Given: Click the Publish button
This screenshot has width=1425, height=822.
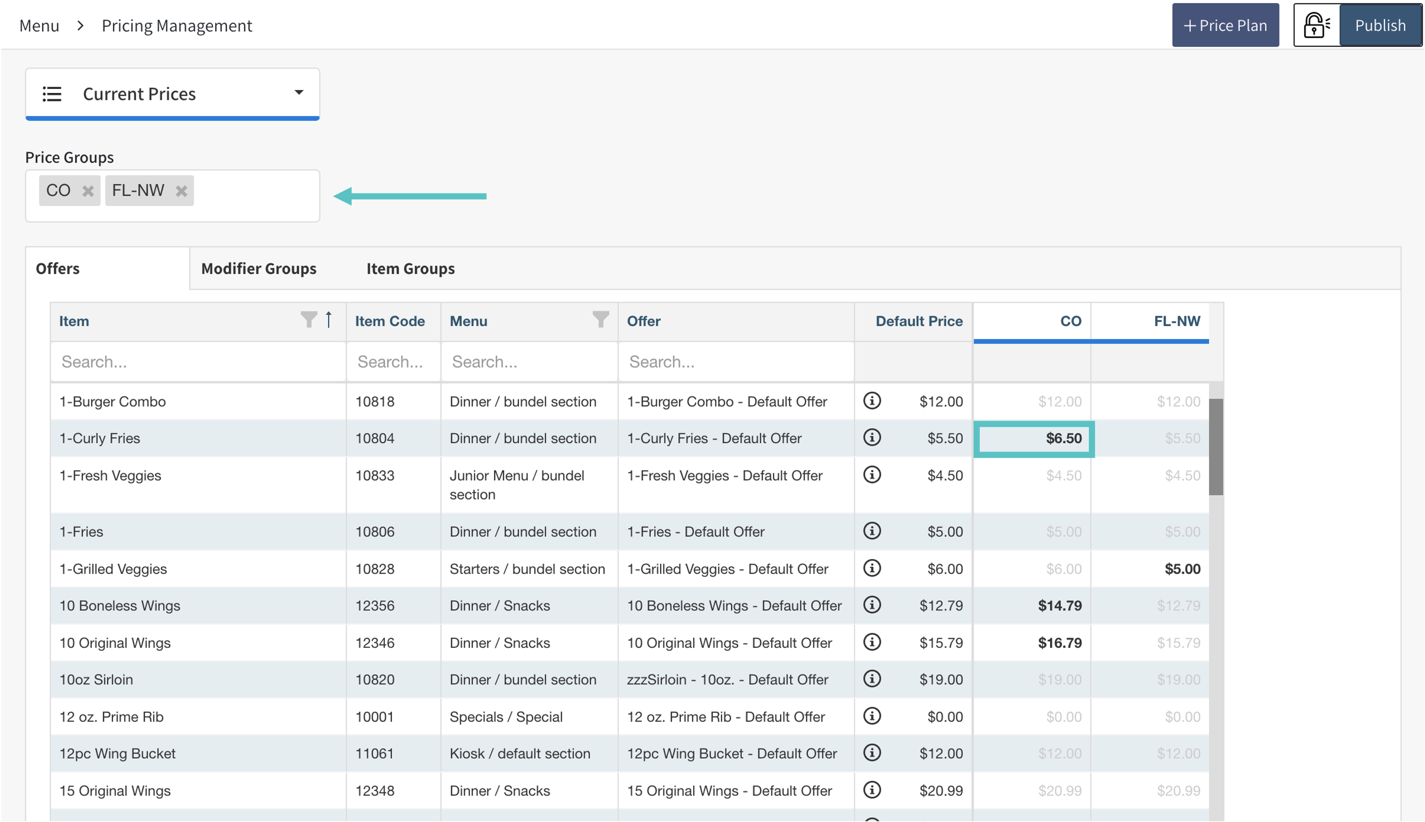Looking at the screenshot, I should 1380,25.
